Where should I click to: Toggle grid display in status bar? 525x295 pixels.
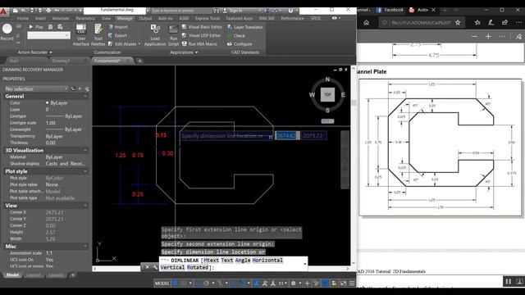175,284
